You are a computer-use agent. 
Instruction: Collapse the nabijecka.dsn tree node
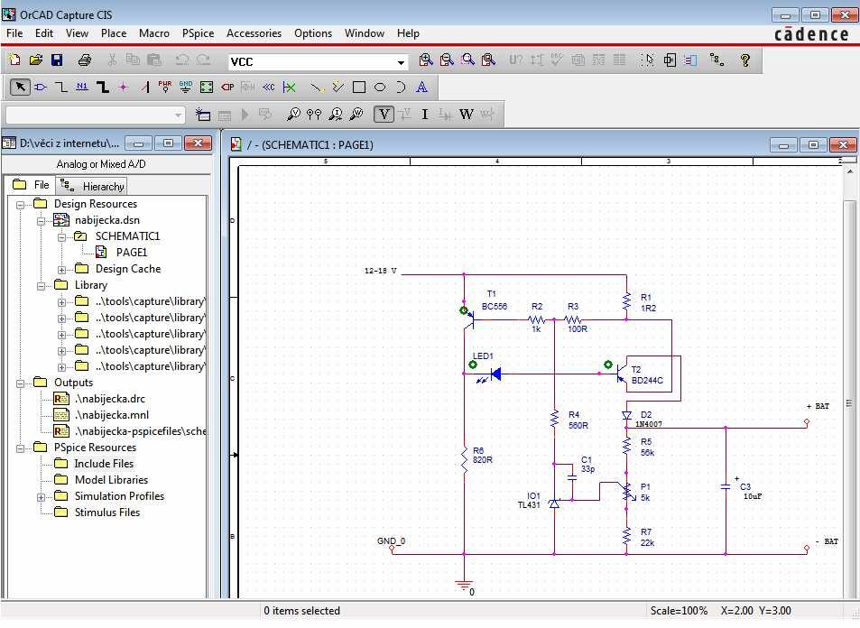[42, 221]
